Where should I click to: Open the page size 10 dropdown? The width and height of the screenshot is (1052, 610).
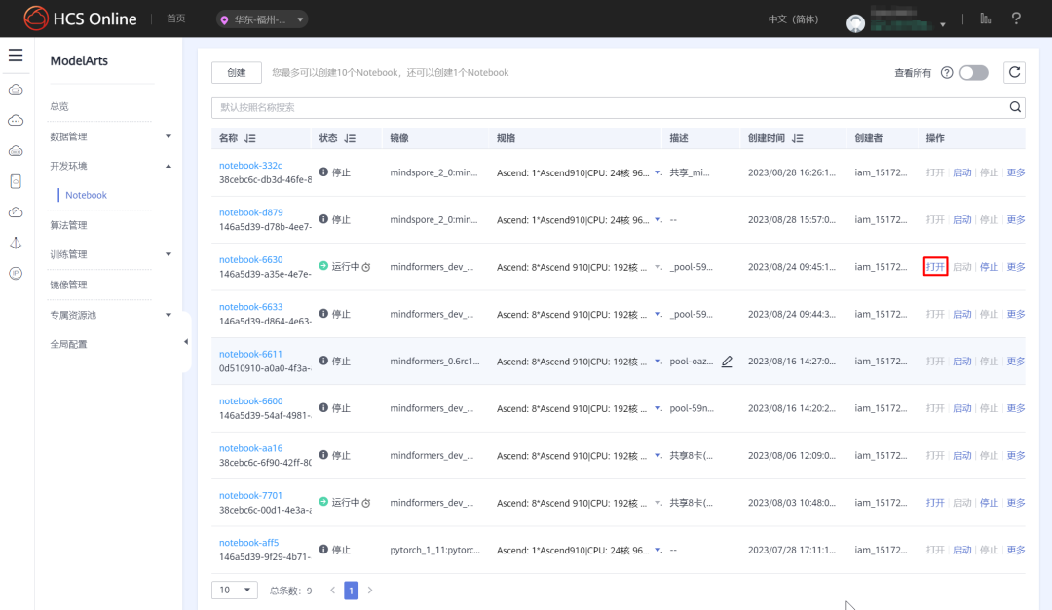pos(234,590)
